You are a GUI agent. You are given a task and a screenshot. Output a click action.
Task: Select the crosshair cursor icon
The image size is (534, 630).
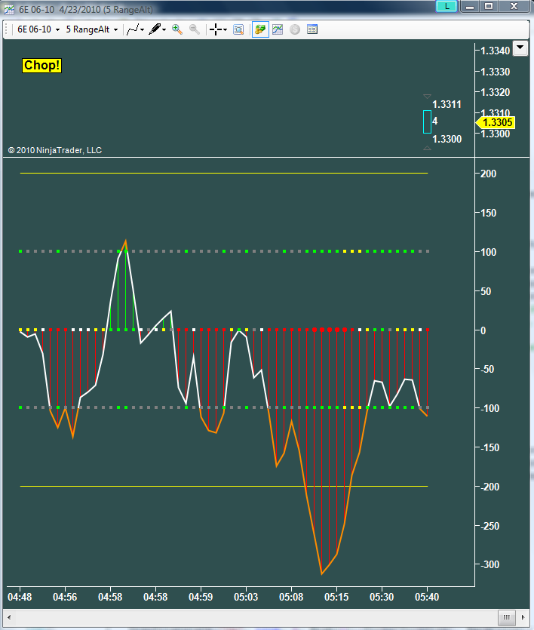tap(216, 29)
